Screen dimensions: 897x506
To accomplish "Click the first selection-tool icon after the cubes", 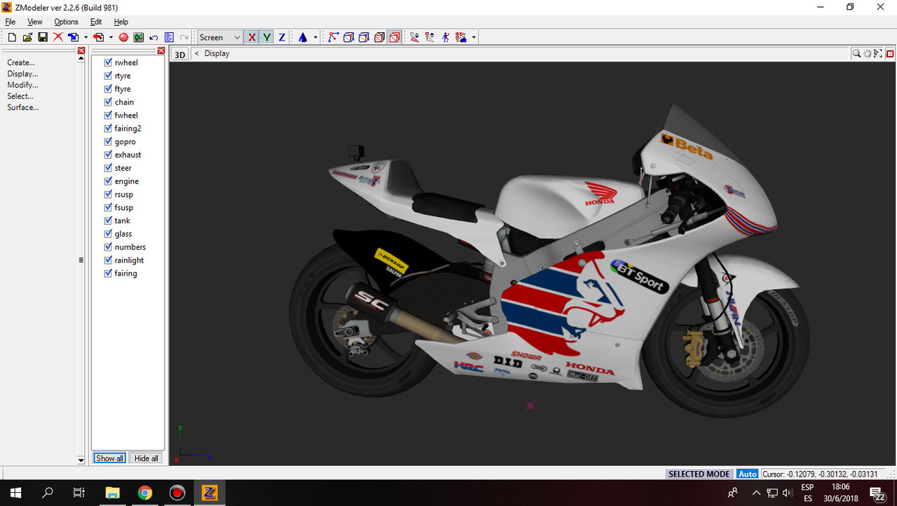I will (415, 37).
